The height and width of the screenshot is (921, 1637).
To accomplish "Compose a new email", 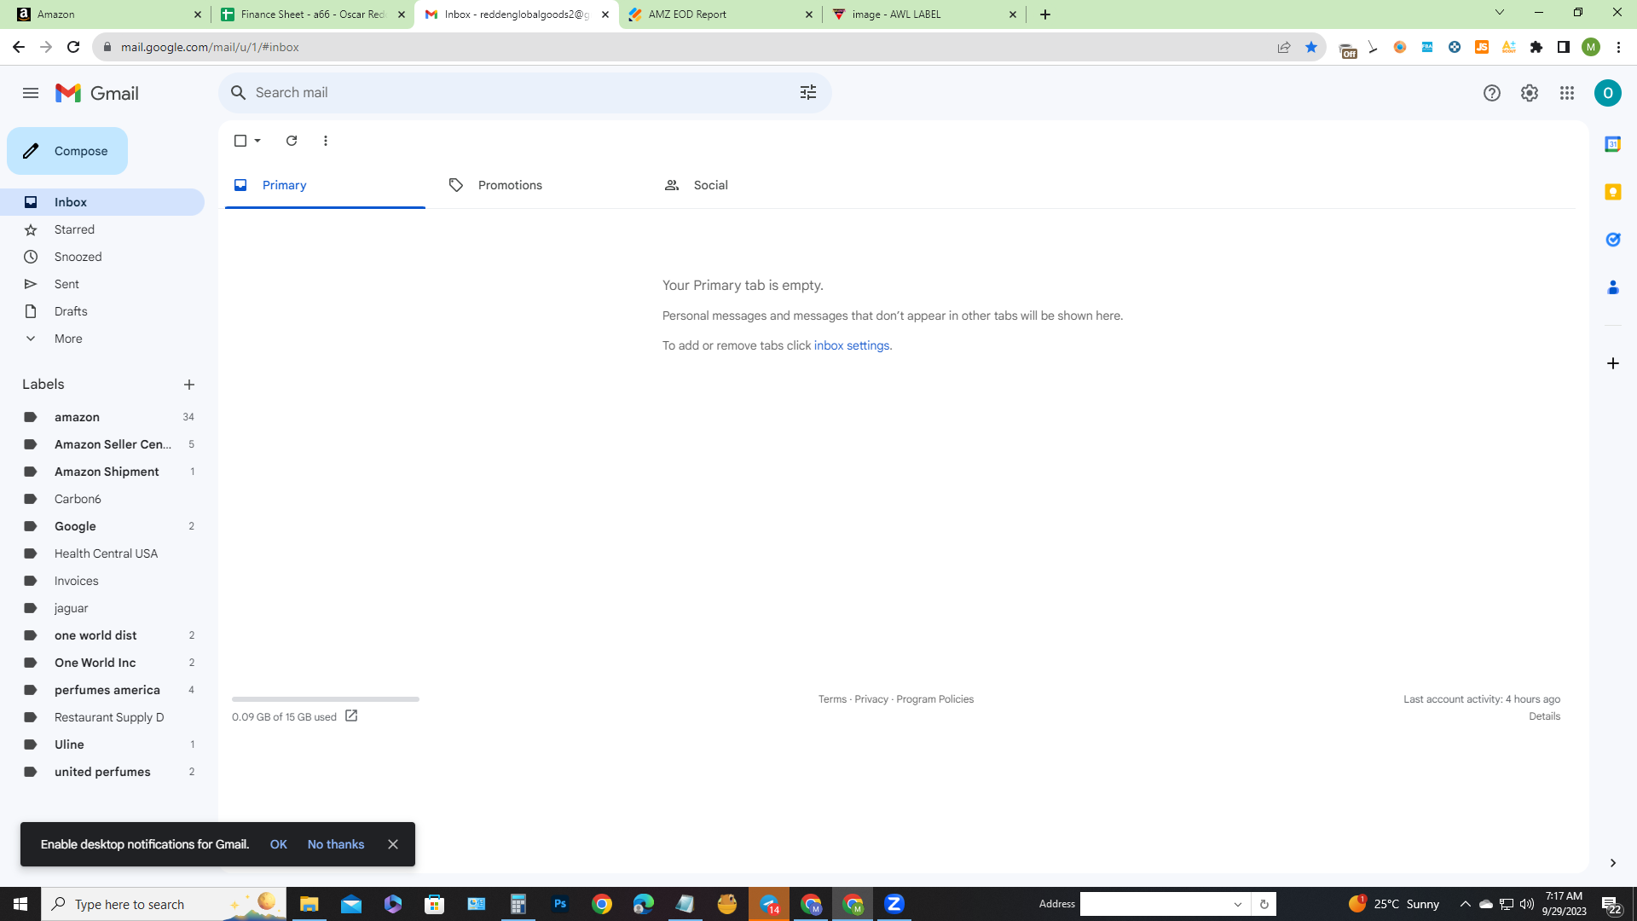I will coord(67,151).
